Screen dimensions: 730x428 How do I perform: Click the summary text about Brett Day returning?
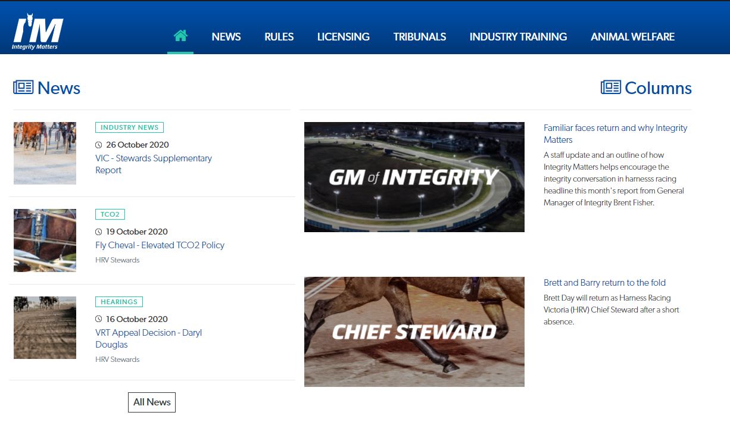612,310
